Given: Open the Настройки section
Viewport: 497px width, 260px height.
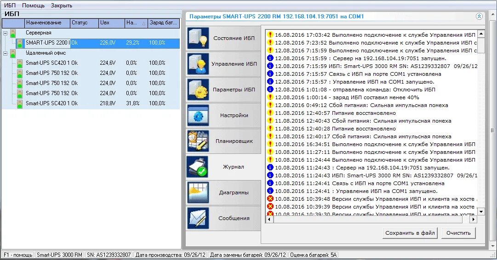Looking at the screenshot, I should 223,115.
